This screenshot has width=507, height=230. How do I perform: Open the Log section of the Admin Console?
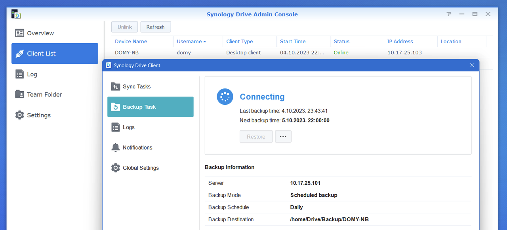coord(55,74)
